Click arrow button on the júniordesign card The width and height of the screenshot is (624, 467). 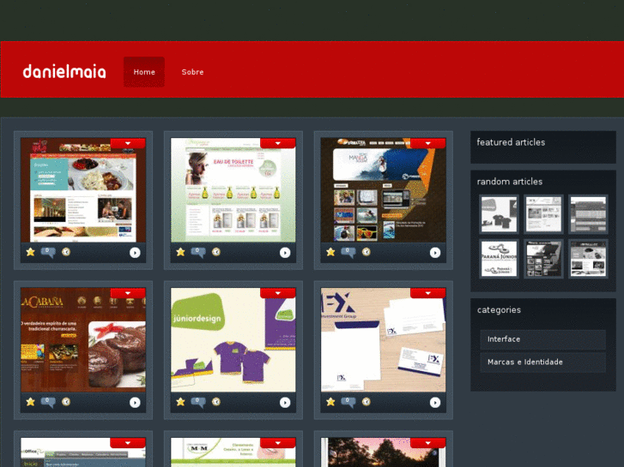point(285,403)
